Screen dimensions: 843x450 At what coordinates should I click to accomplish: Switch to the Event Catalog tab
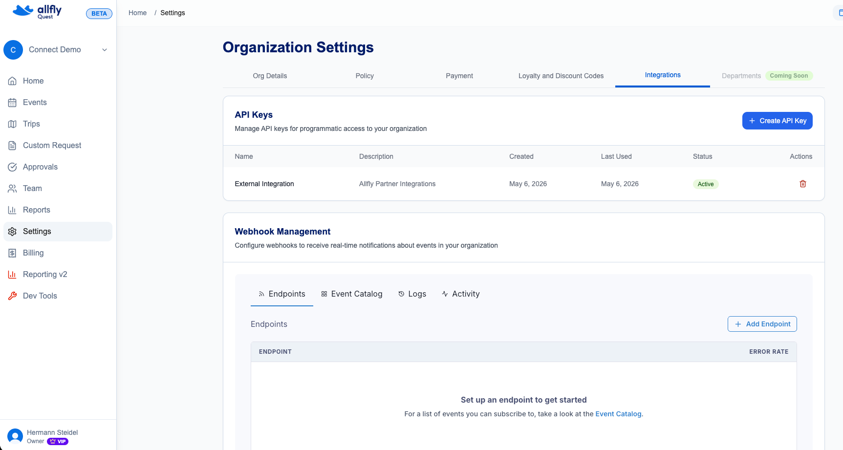coord(352,294)
